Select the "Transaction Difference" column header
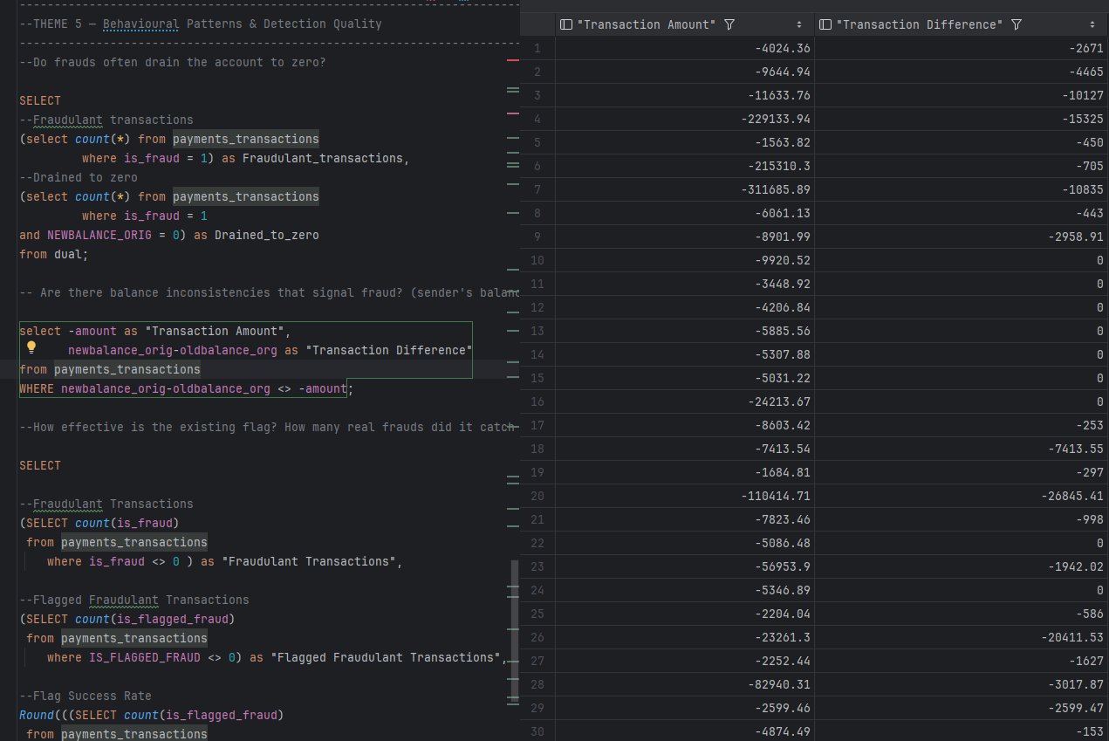 pos(962,24)
